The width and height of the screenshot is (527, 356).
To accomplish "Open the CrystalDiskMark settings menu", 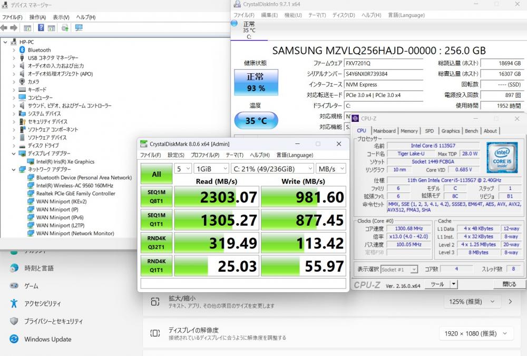I will (x=175, y=155).
